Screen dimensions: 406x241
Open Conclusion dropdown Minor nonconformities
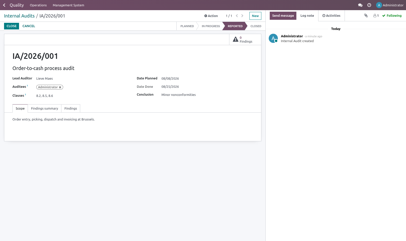tap(178, 95)
